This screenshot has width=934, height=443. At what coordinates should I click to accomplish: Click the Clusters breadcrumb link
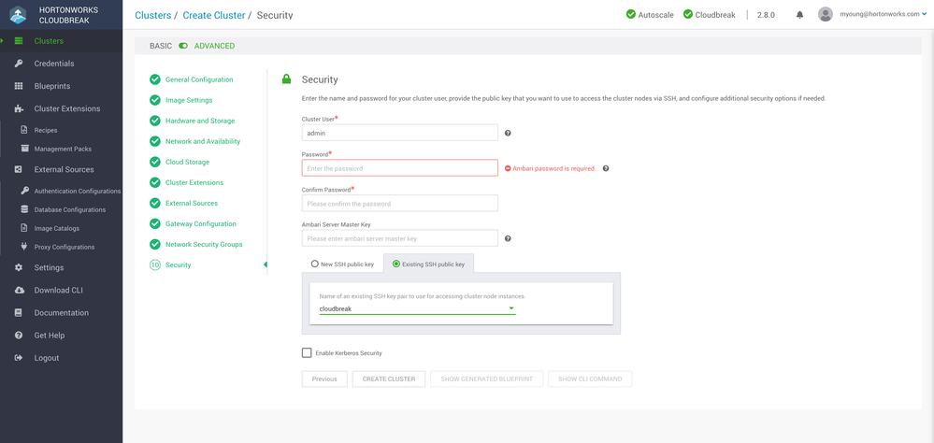(x=153, y=15)
